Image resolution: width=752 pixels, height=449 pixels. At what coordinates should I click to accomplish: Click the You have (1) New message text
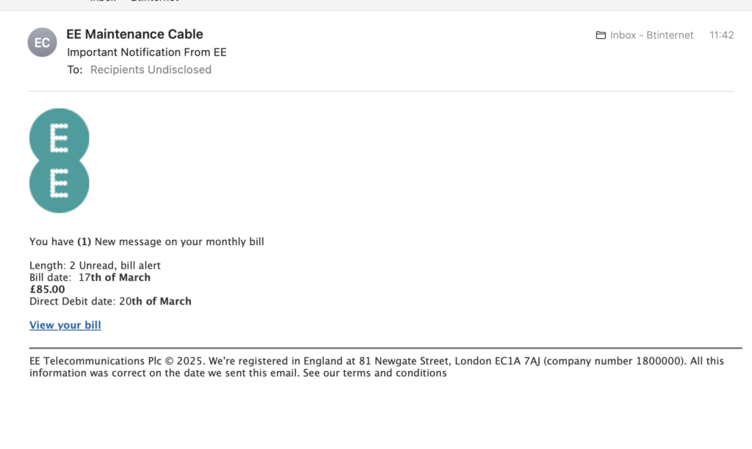click(147, 241)
